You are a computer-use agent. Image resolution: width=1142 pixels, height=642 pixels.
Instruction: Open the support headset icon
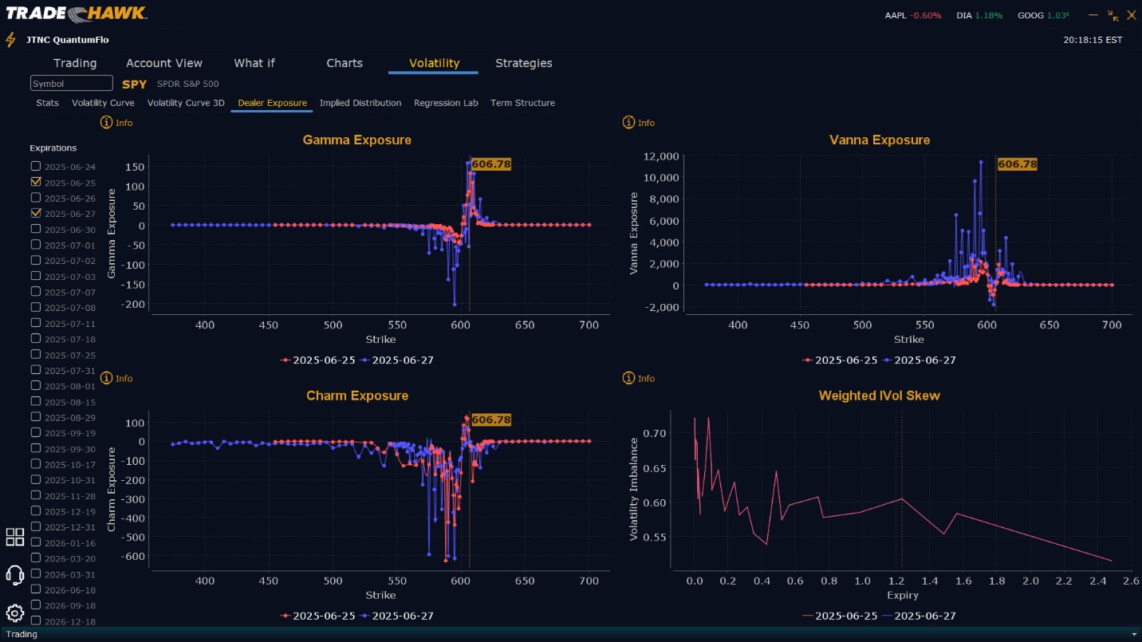tap(14, 575)
